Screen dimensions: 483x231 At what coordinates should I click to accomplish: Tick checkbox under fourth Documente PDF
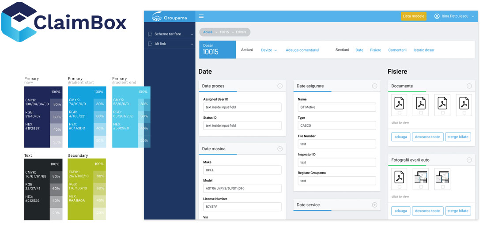tap(464, 113)
